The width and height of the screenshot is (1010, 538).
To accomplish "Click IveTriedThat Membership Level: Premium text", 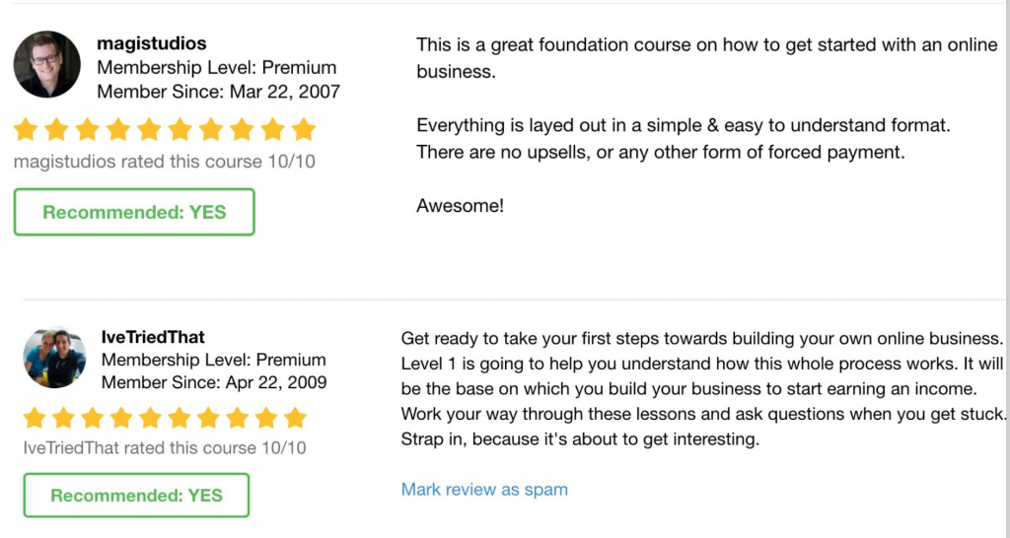I will (x=213, y=360).
